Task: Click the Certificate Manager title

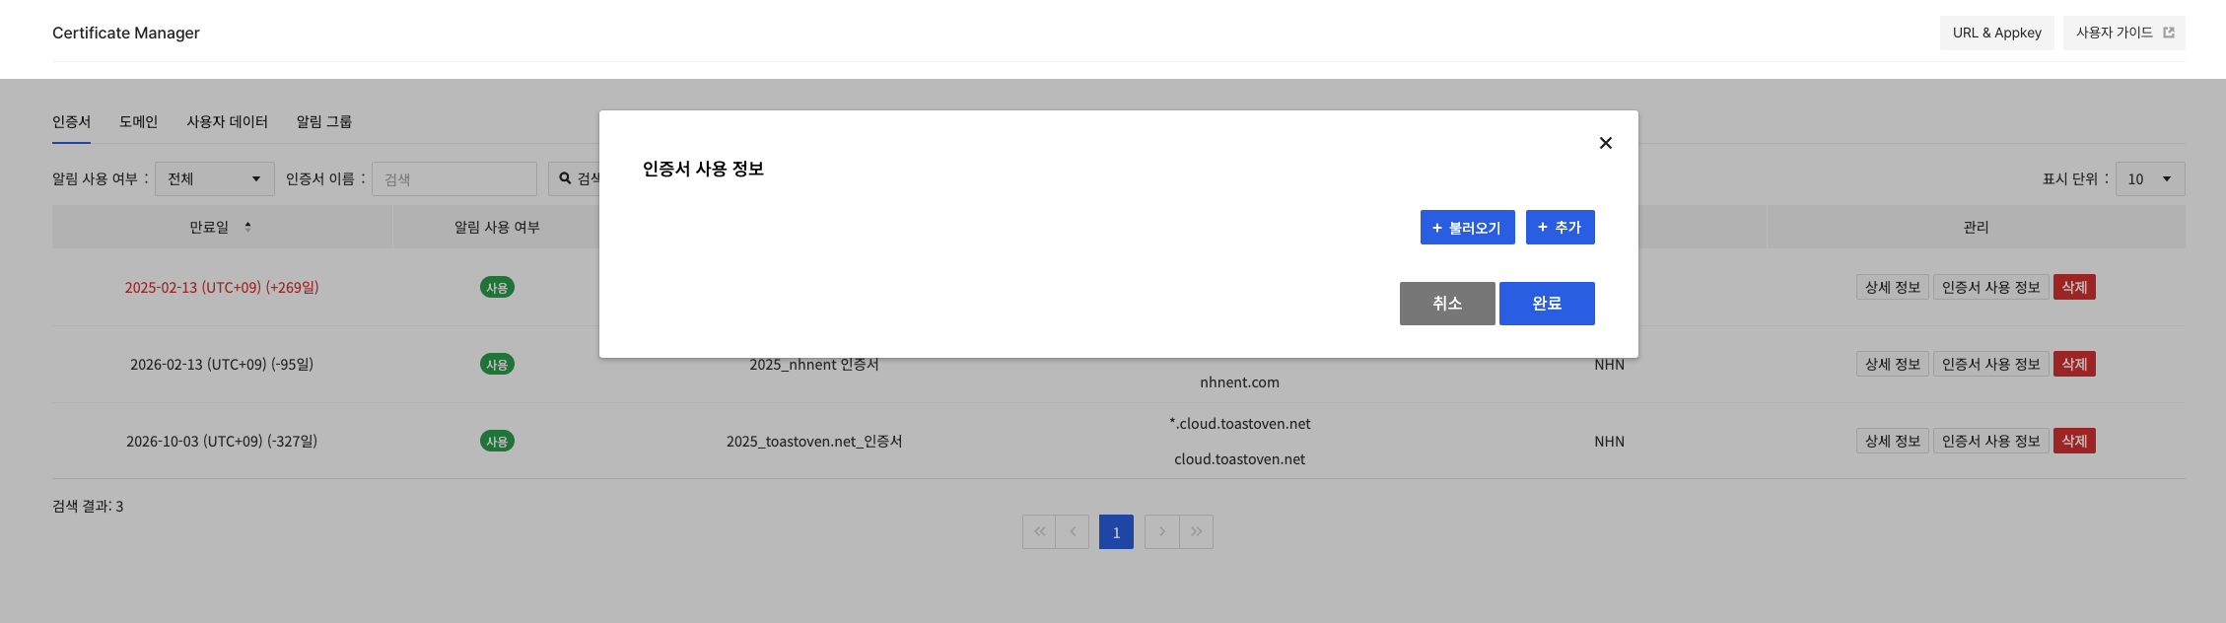Action: click(x=126, y=33)
